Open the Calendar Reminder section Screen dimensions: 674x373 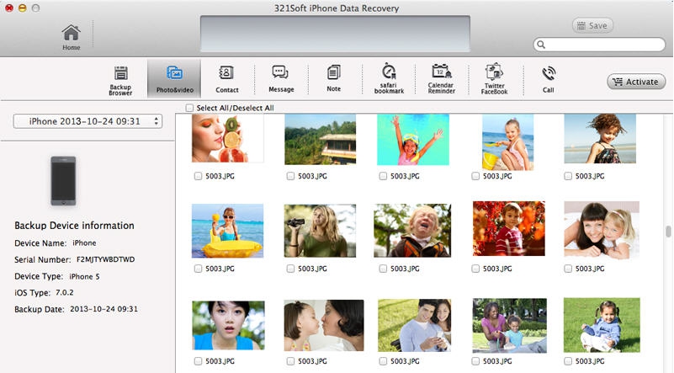442,78
